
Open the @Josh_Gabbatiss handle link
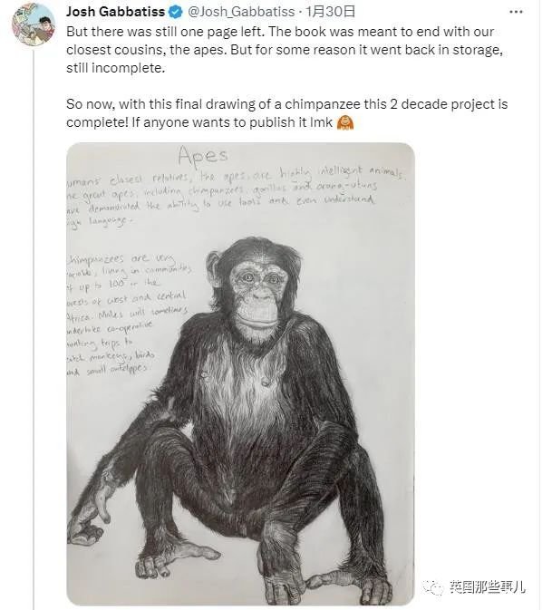241,12
